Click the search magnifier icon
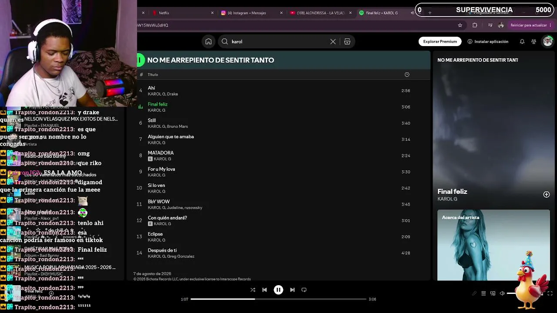 click(225, 41)
